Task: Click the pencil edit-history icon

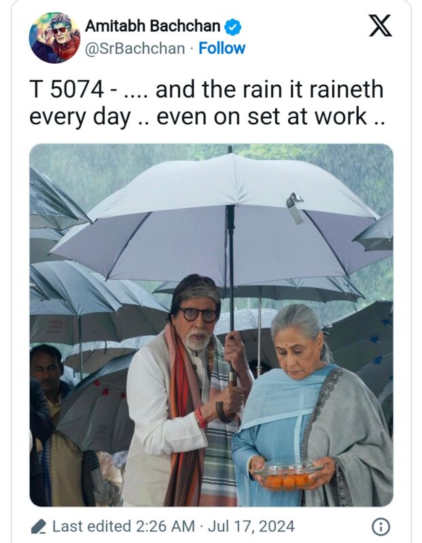Action: [x=39, y=527]
